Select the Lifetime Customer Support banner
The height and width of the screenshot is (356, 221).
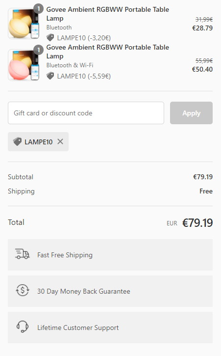pyautogui.click(x=110, y=328)
